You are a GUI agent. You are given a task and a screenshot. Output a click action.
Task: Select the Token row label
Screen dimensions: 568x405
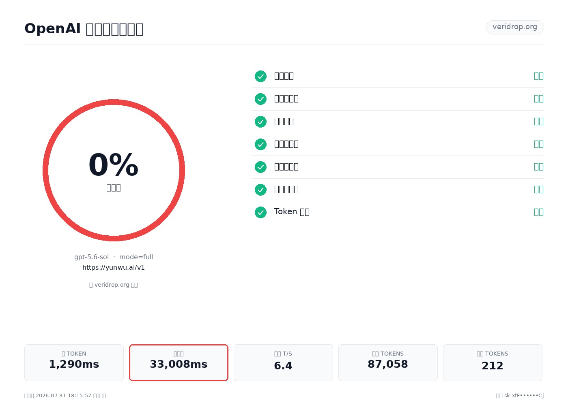coord(292,212)
